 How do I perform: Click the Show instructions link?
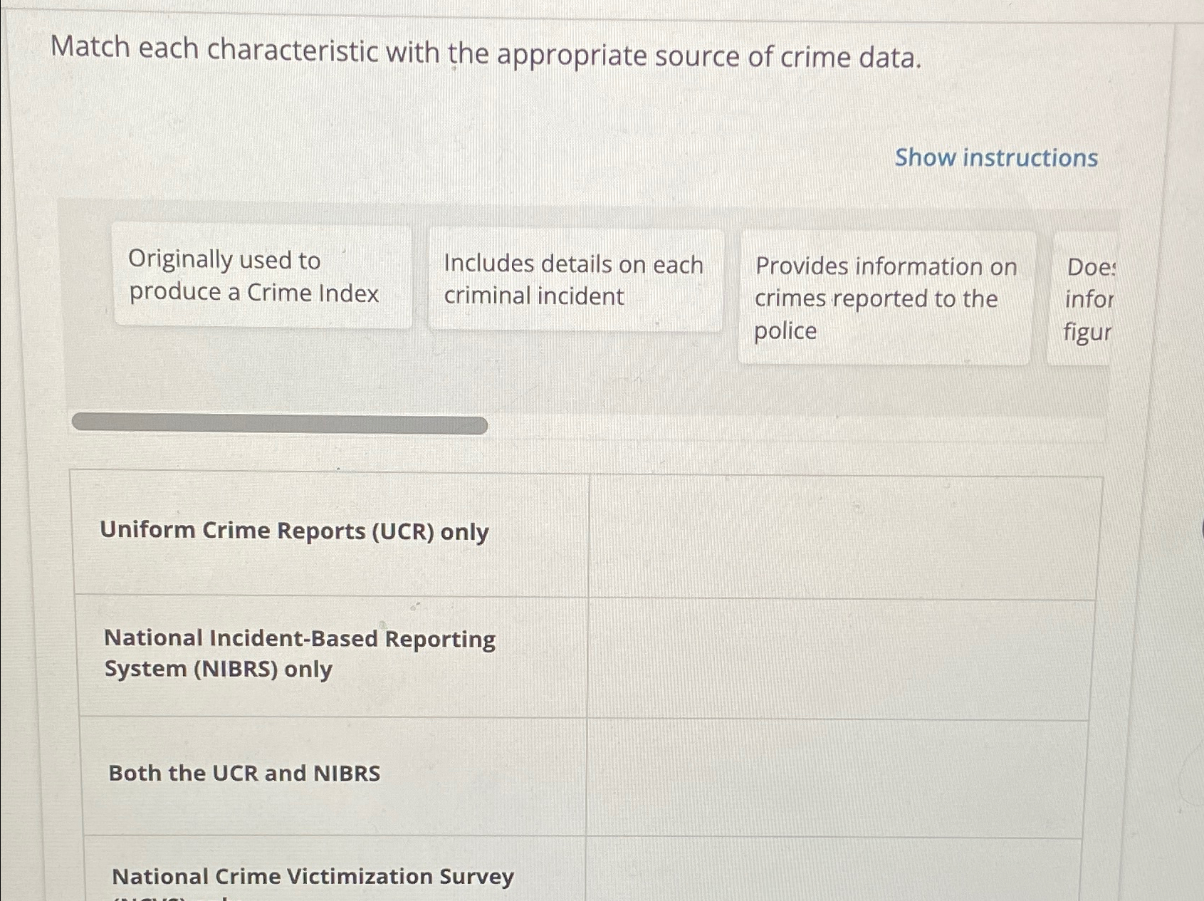(995, 157)
